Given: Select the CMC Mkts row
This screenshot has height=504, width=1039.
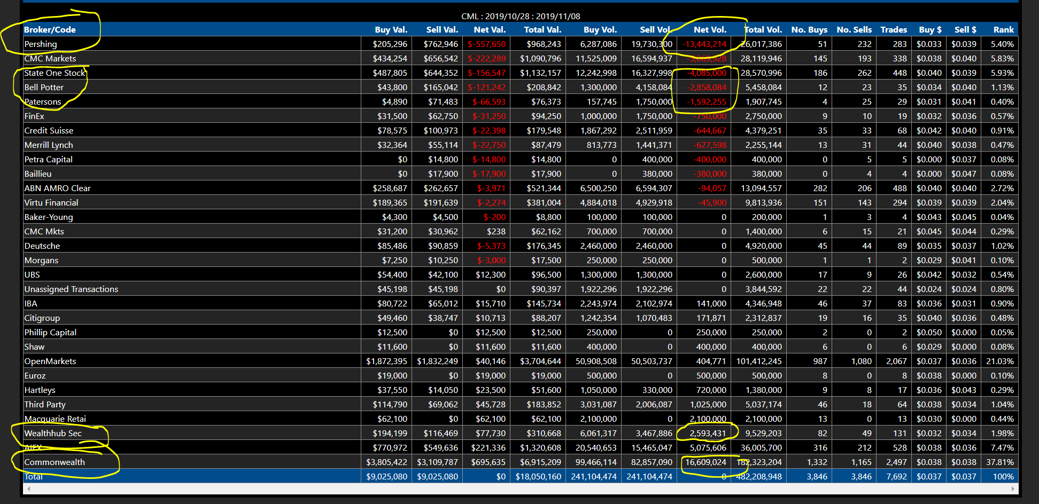Looking at the screenshot, I should (521, 231).
